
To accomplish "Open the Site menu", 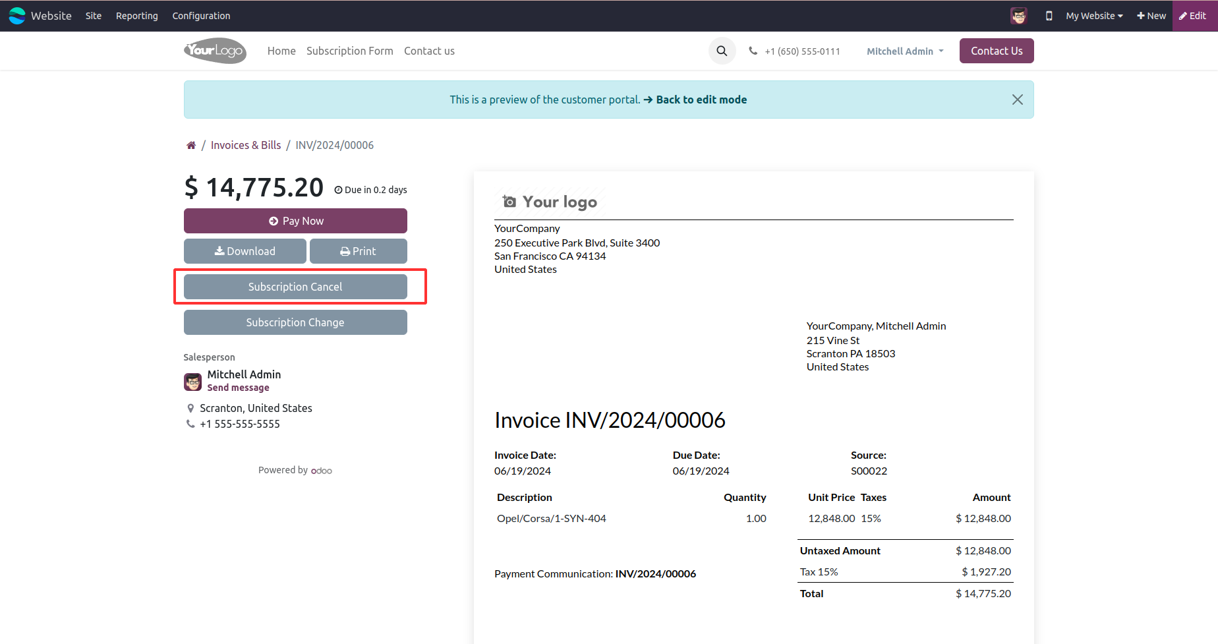I will 94,16.
